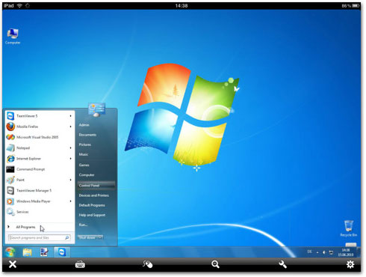Launch Paint from Start menu

pos(40,180)
